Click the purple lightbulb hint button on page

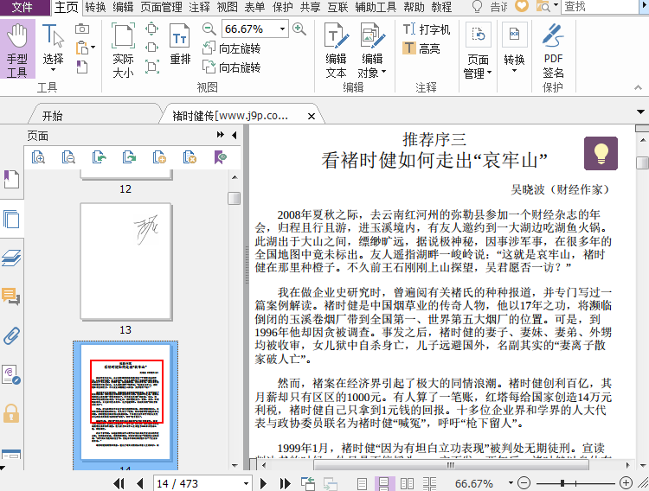pyautogui.click(x=601, y=154)
